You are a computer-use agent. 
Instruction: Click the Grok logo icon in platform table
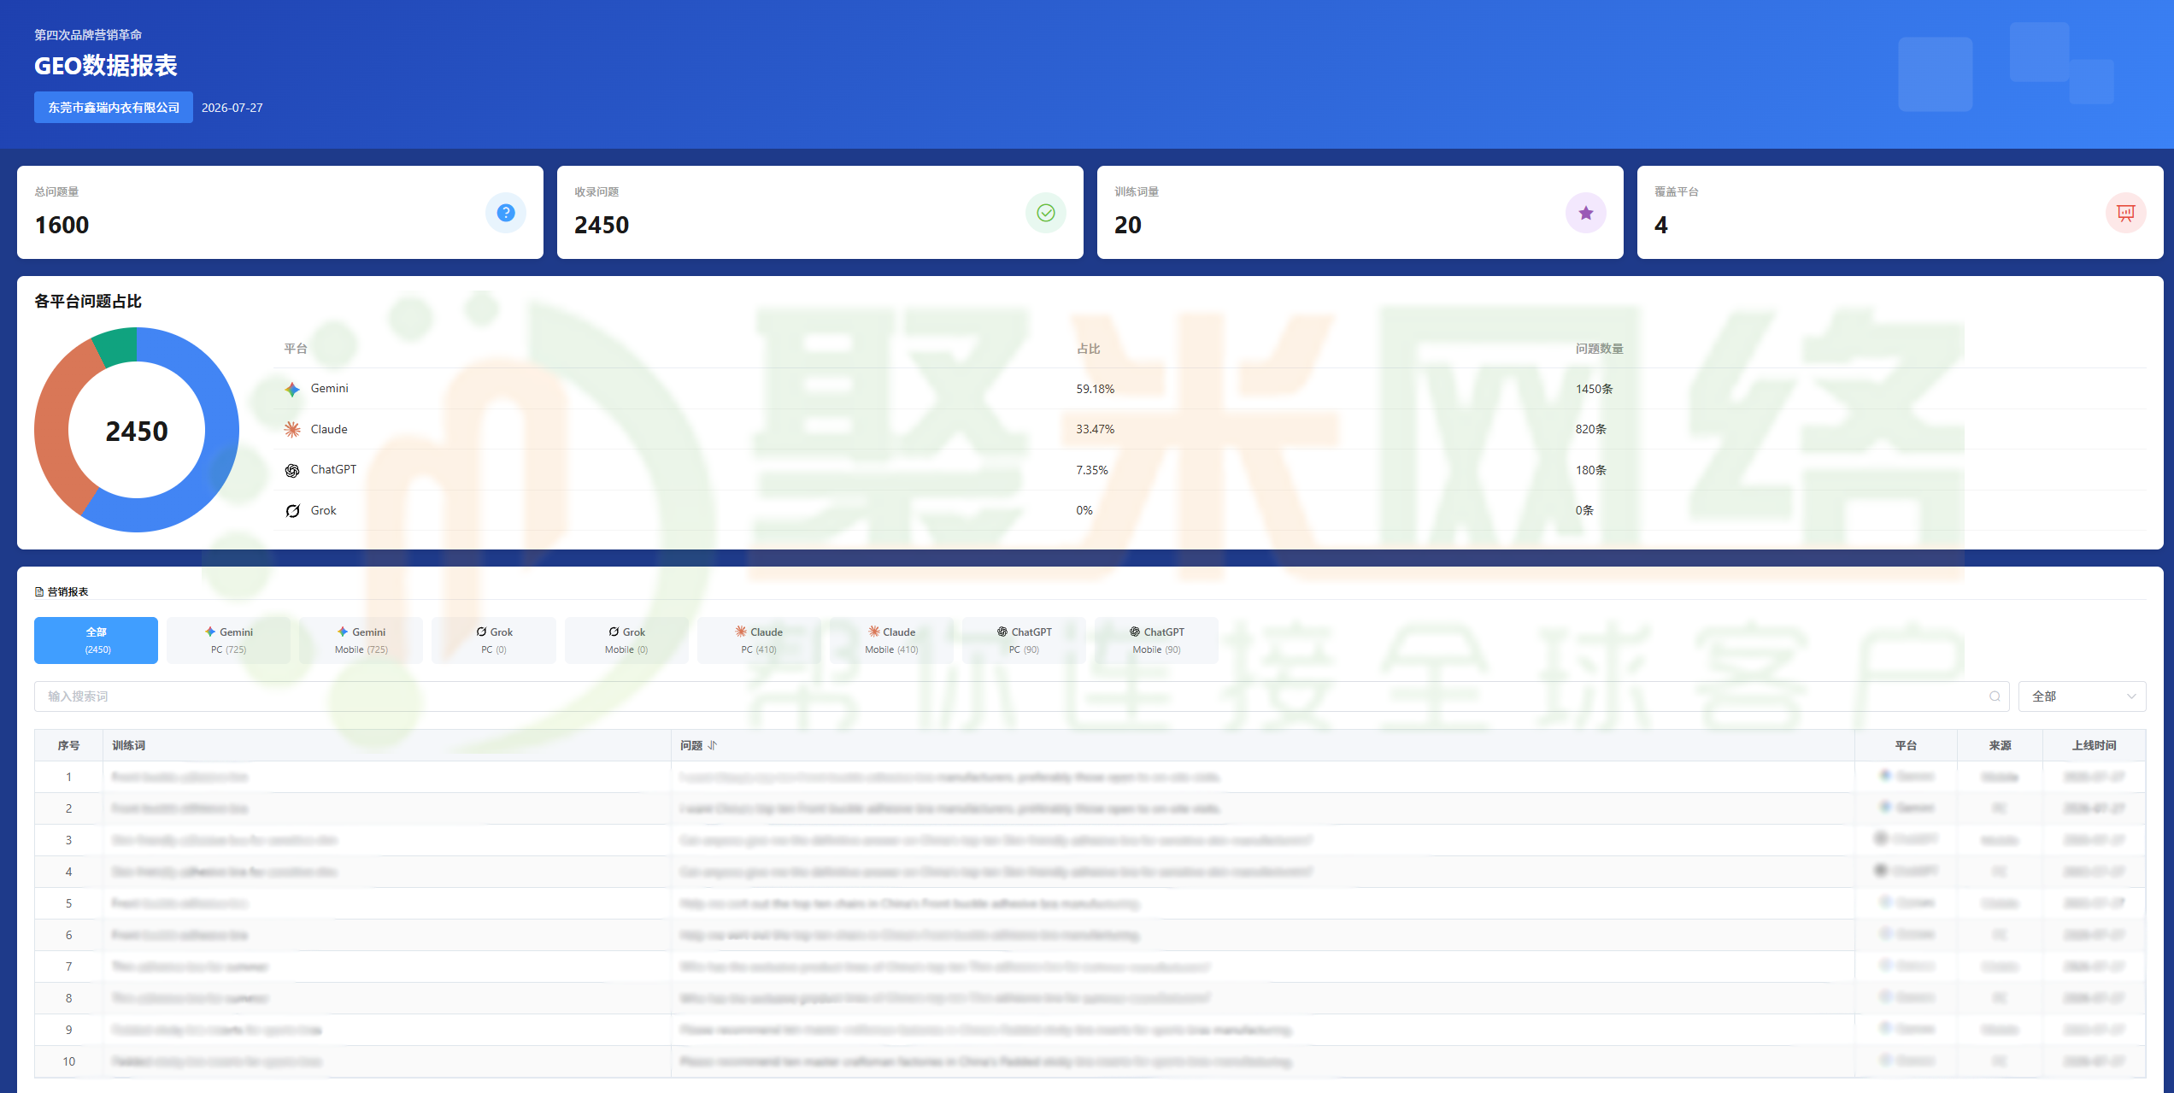pos(292,511)
